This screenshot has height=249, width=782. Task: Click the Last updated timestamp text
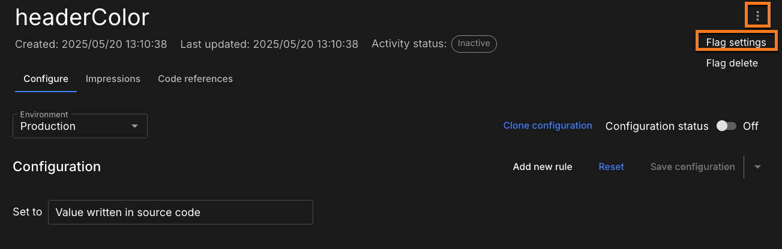pos(269,44)
